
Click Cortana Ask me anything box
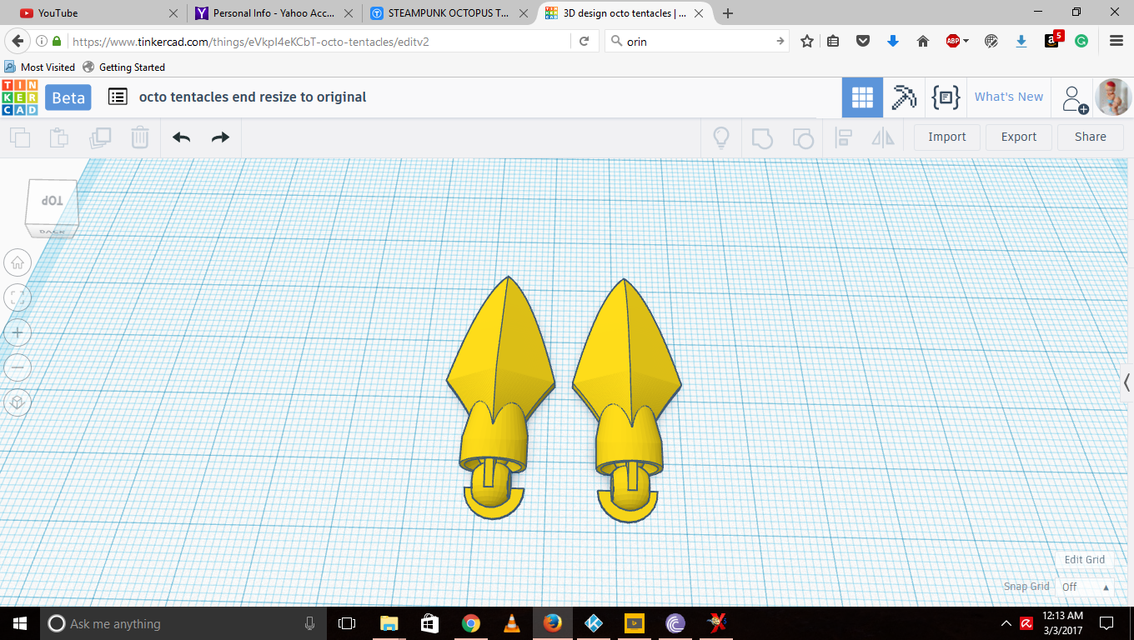[x=184, y=622]
